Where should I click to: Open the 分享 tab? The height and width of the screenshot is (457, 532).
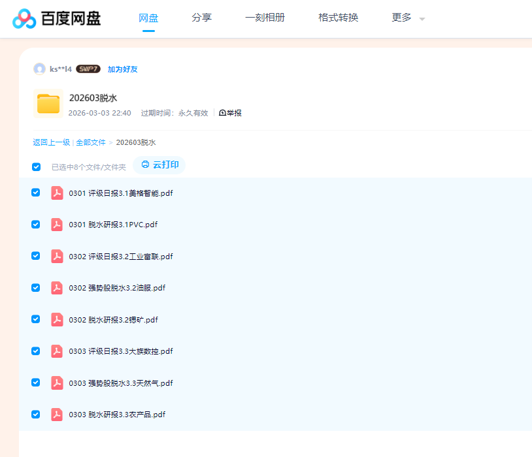(201, 18)
